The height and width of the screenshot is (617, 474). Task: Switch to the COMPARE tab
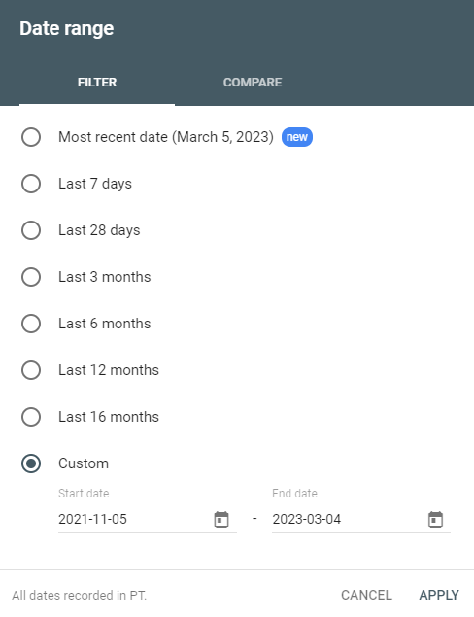click(x=253, y=83)
